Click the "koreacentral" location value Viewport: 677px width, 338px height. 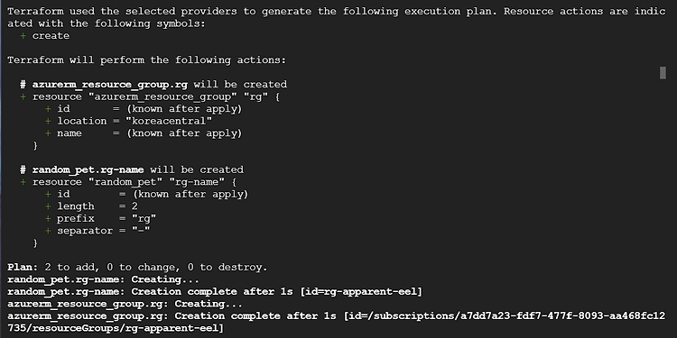169,121
